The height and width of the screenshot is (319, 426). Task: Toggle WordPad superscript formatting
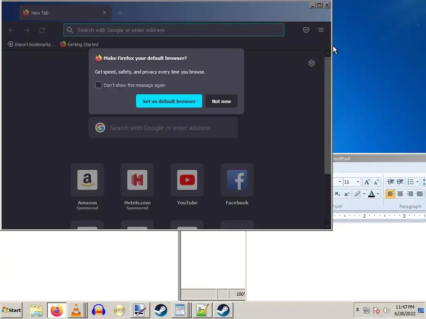347,194
